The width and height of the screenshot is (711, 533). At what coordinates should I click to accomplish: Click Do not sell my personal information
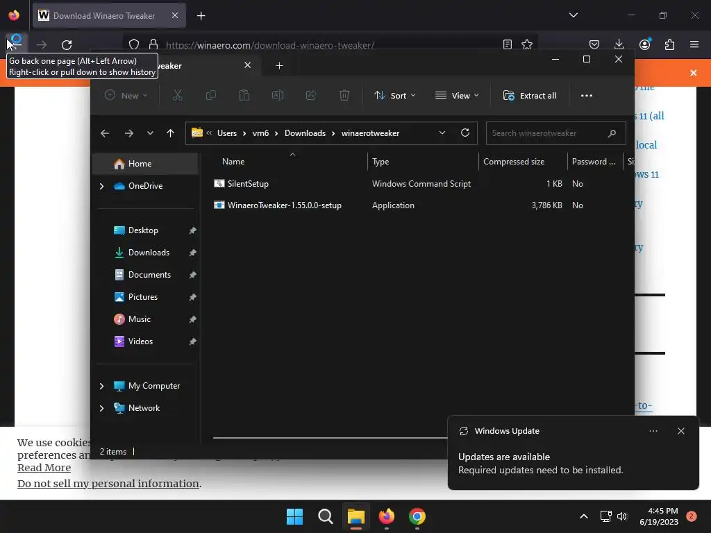108,484
